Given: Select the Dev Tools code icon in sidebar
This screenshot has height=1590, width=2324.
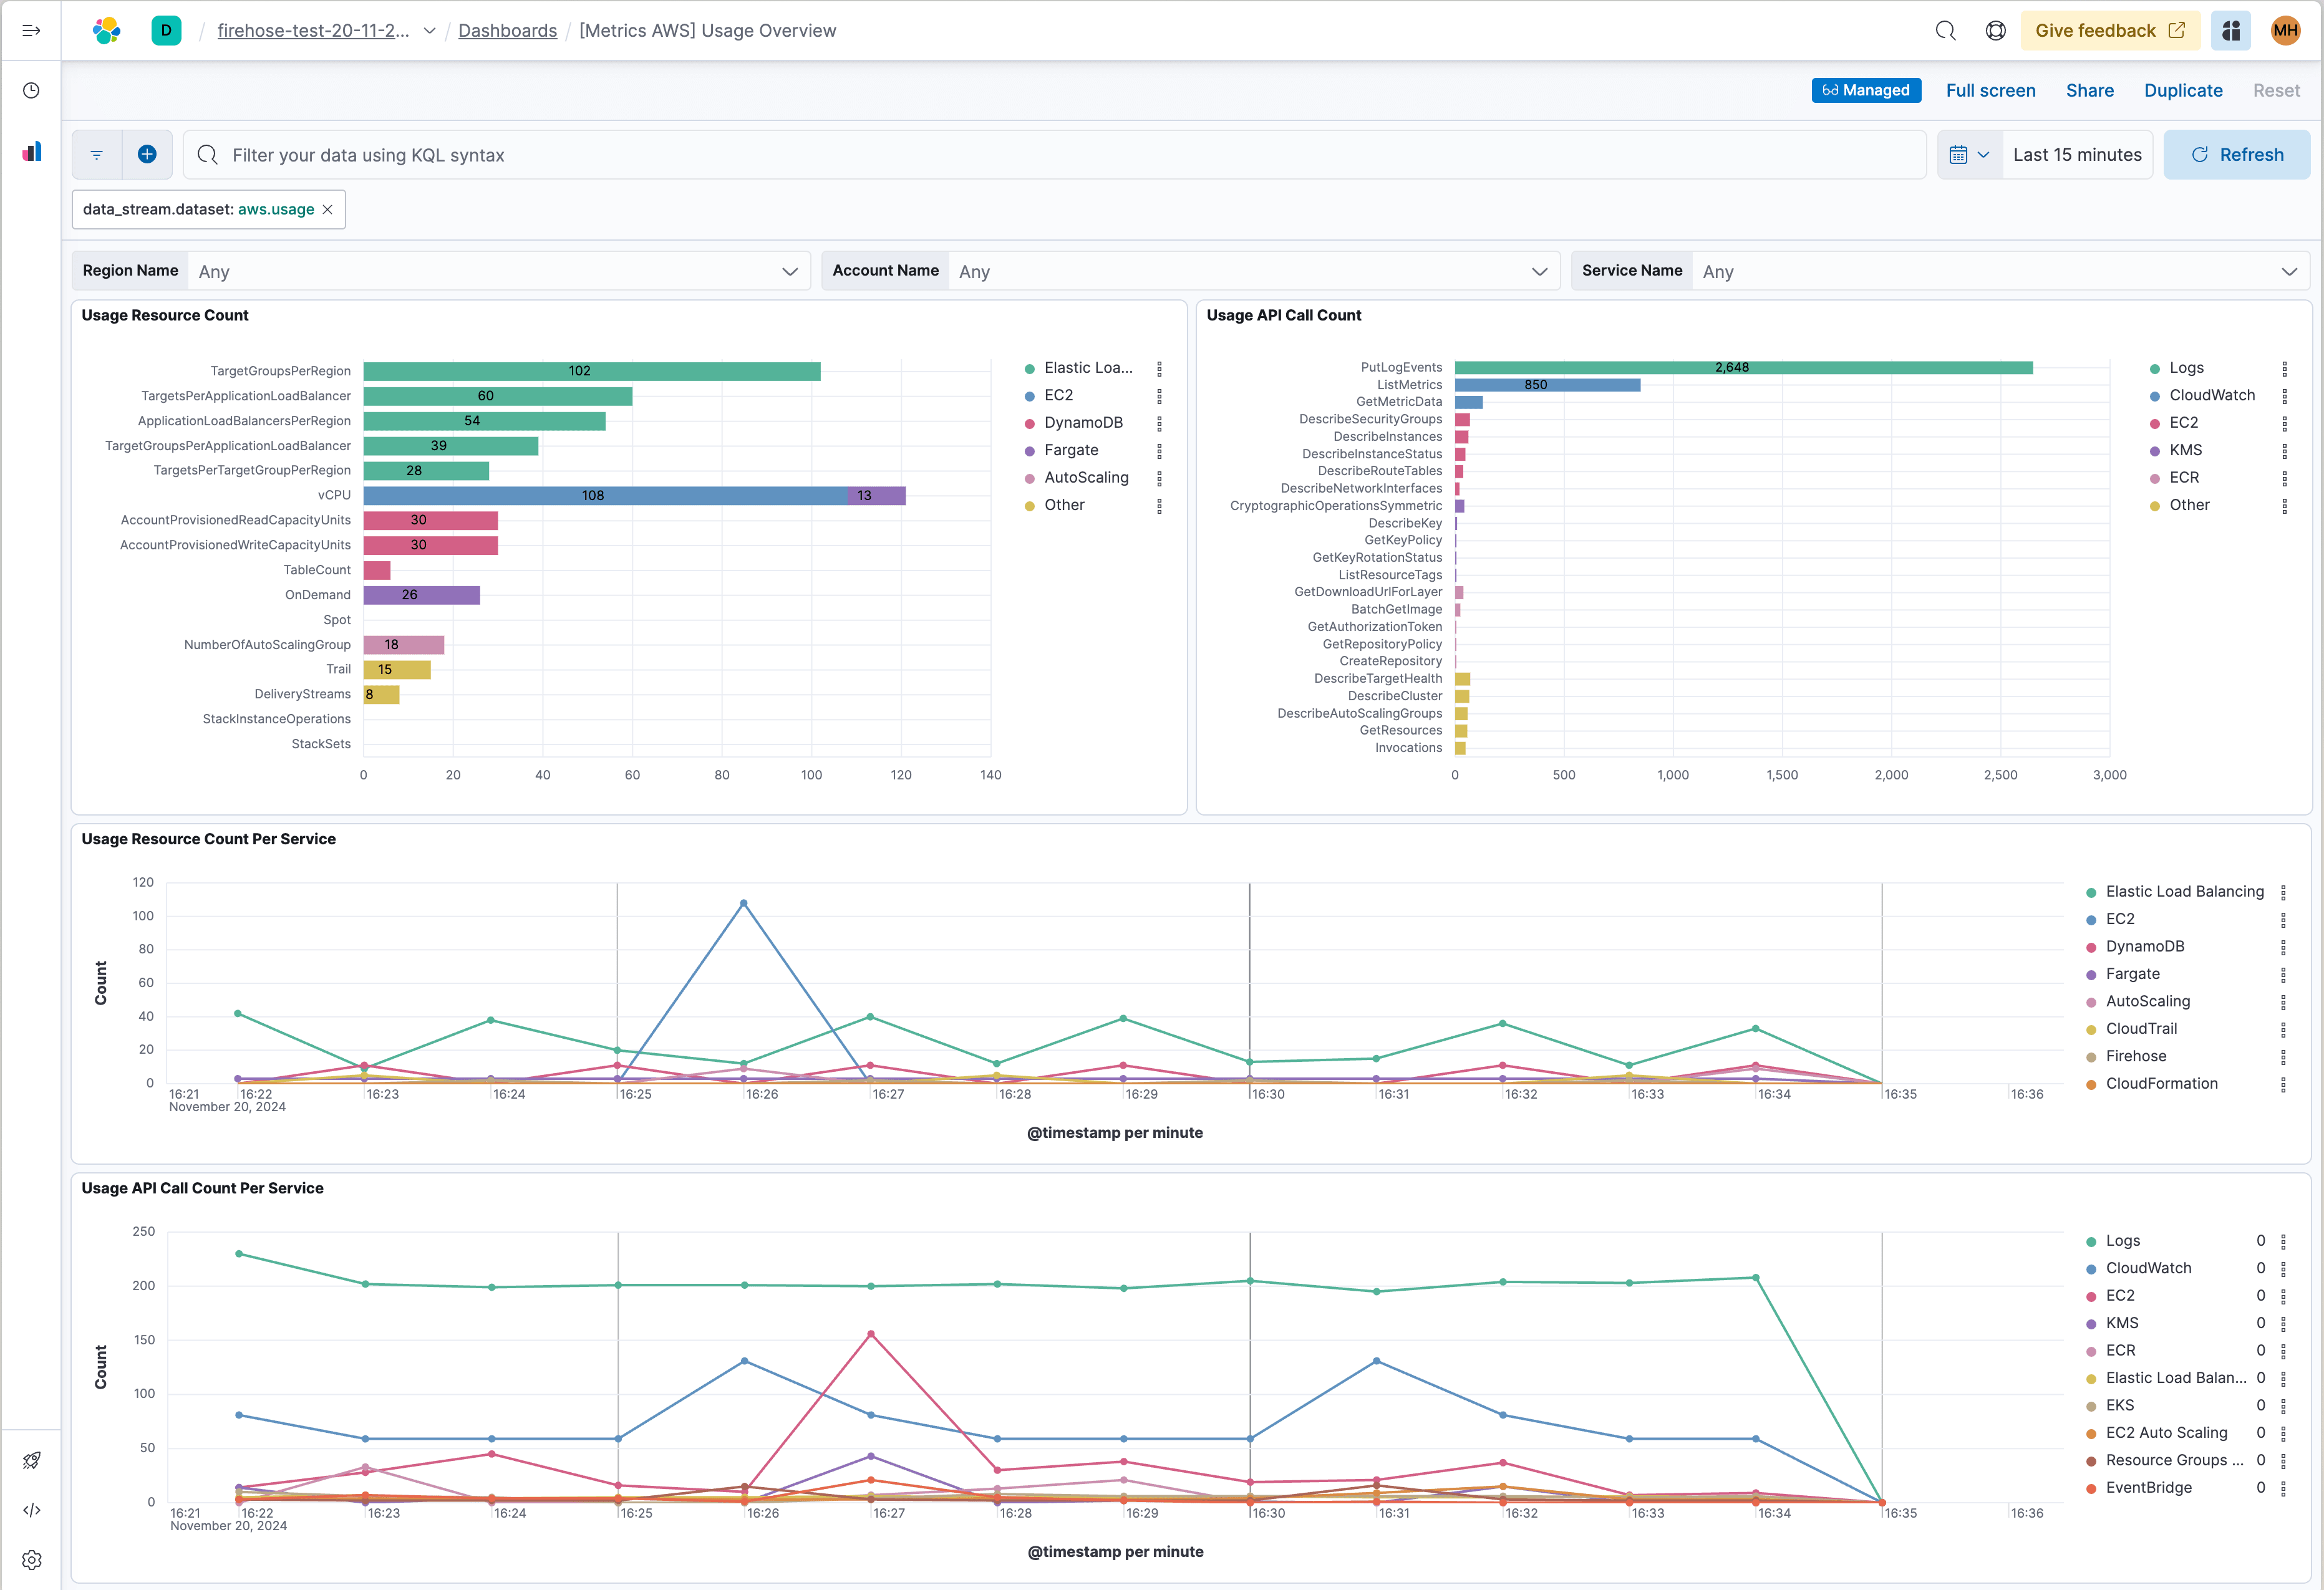Looking at the screenshot, I should pyautogui.click(x=31, y=1510).
